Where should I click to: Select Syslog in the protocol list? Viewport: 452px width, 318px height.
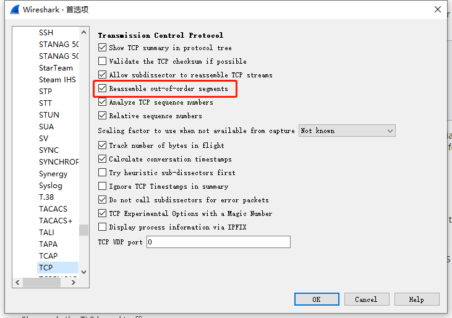point(51,185)
